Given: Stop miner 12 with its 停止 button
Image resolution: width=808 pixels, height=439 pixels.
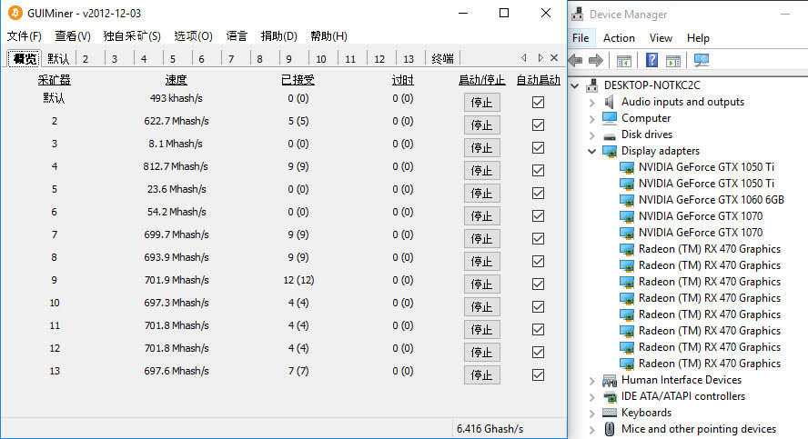Looking at the screenshot, I should (x=482, y=352).
